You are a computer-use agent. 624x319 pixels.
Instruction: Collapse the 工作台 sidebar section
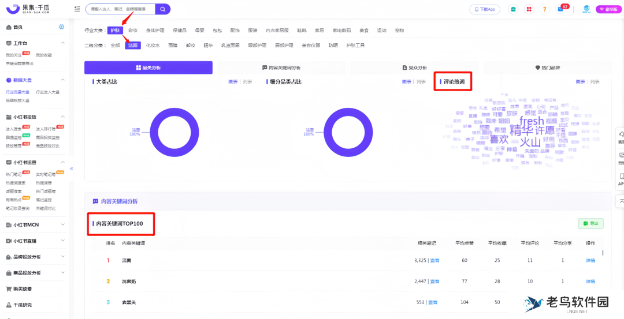(62, 43)
